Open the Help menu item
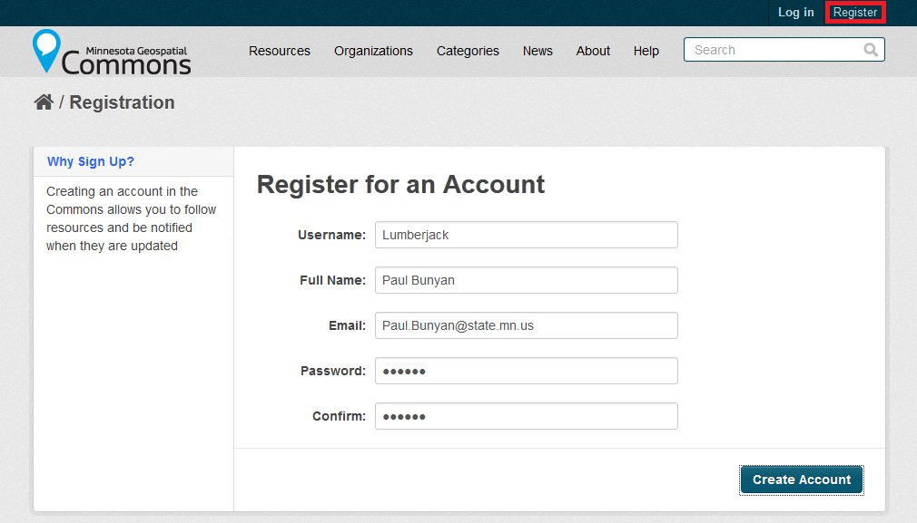Screen dimensions: 917x523 (646, 51)
